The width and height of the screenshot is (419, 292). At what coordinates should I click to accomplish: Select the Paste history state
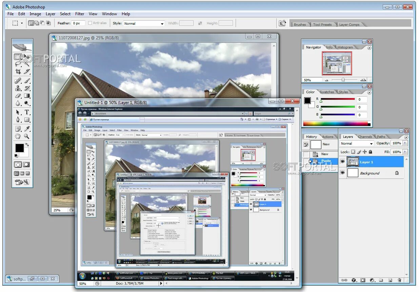(x=320, y=161)
